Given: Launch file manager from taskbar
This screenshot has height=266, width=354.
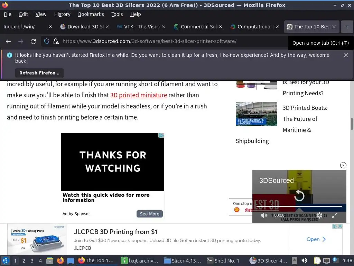Looking at the screenshot, I should pos(50,261).
